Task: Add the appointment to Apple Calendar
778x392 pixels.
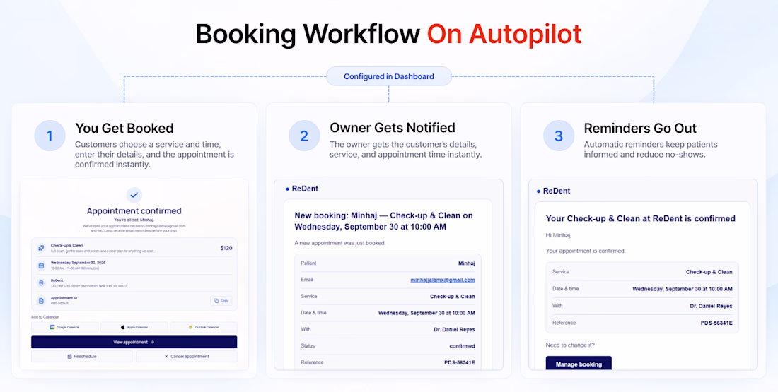Action: click(134, 327)
